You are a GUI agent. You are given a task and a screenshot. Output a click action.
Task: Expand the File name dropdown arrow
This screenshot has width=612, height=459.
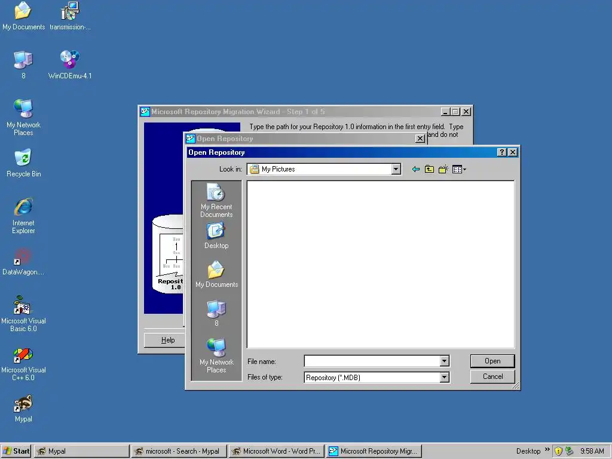[444, 361]
